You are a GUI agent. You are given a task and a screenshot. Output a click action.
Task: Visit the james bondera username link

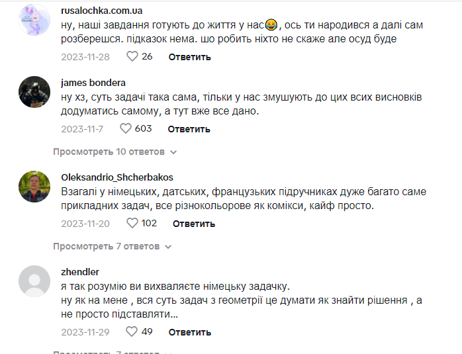click(x=93, y=83)
